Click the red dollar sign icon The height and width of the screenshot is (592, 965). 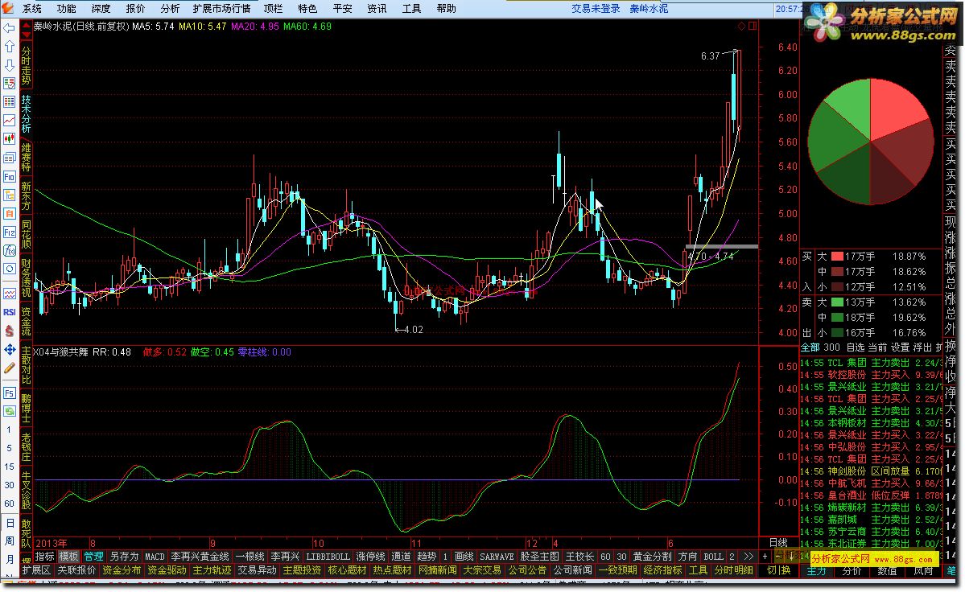click(x=9, y=331)
